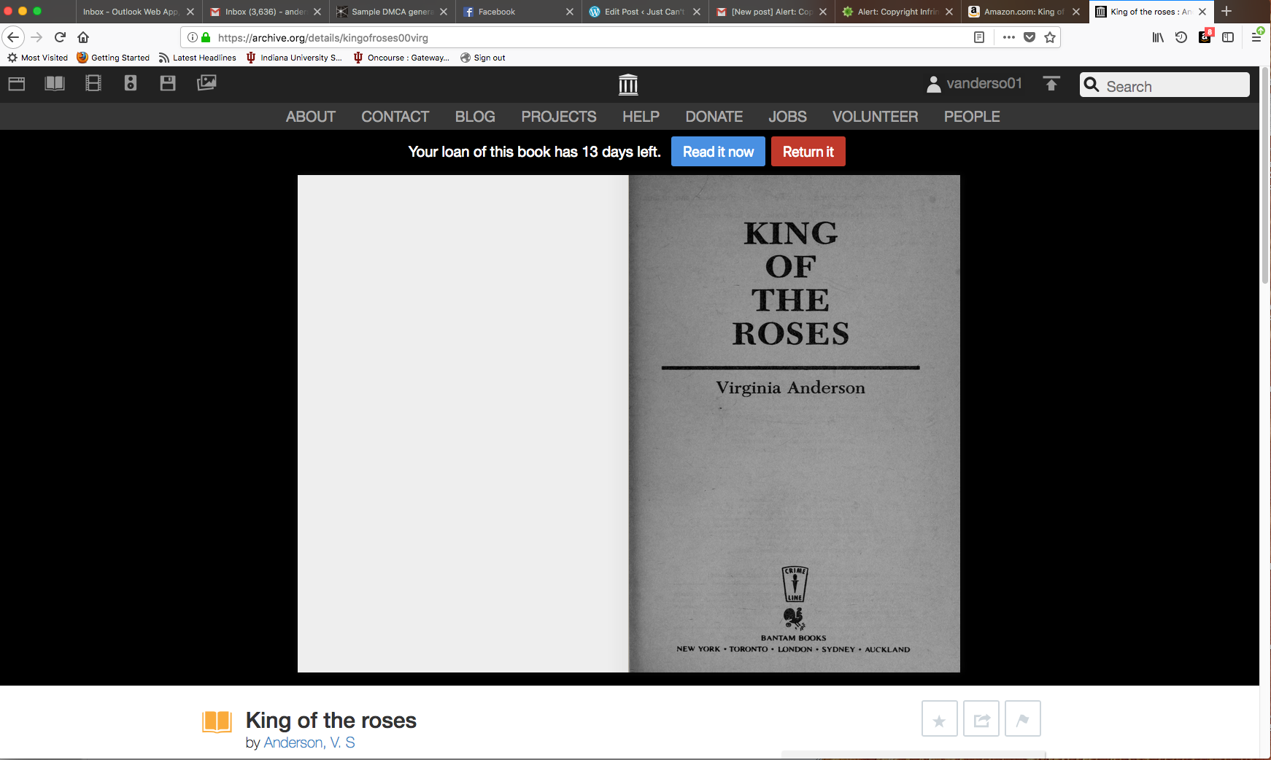Open the Anderson, V. S author link
Viewport: 1271px width, 760px height.
click(310, 742)
